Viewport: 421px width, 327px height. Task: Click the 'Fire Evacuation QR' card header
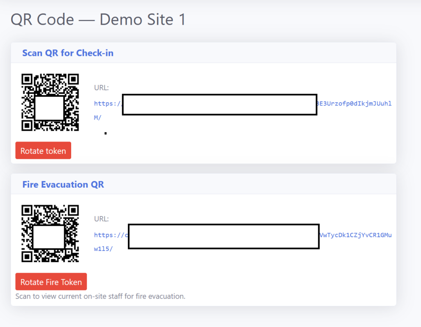click(63, 185)
